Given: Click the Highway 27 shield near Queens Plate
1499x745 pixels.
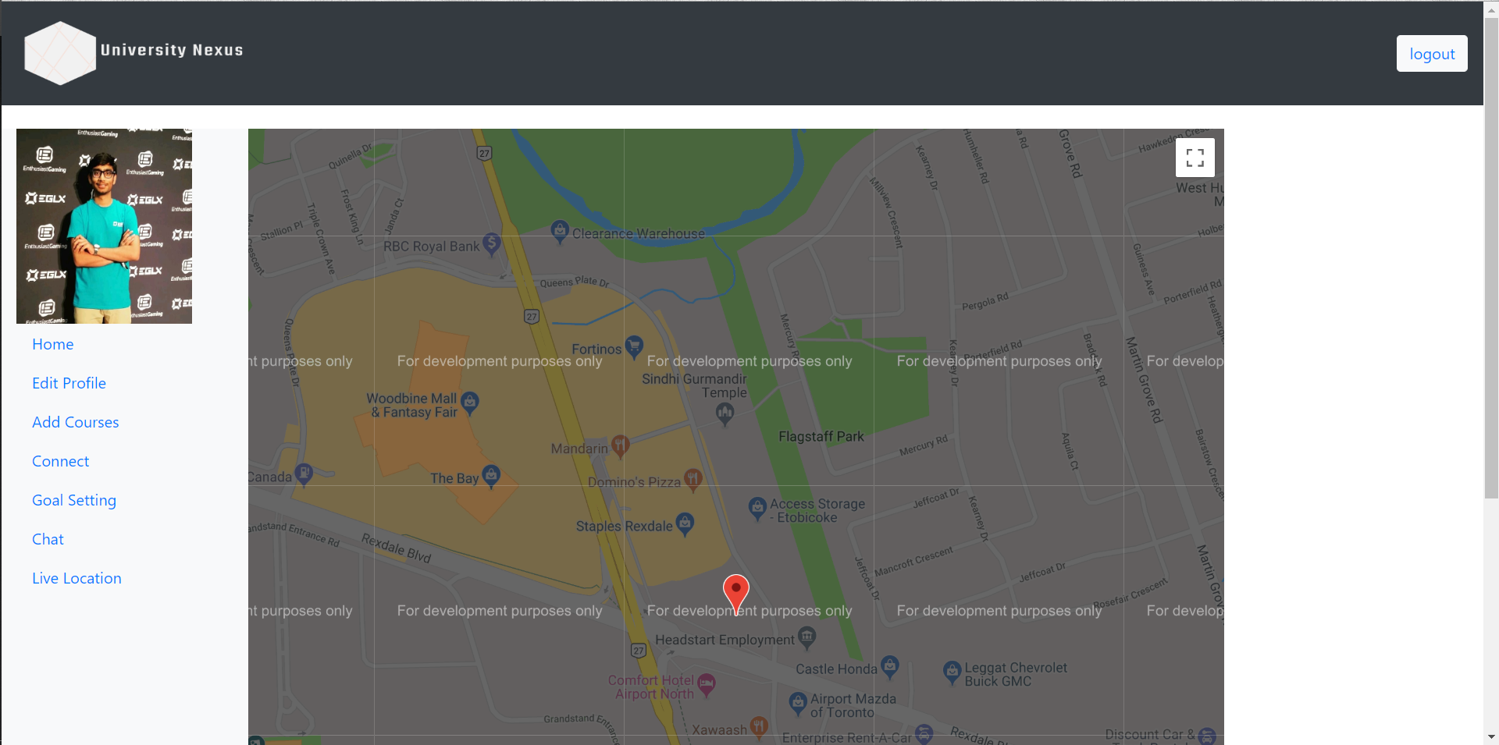Looking at the screenshot, I should (x=532, y=317).
